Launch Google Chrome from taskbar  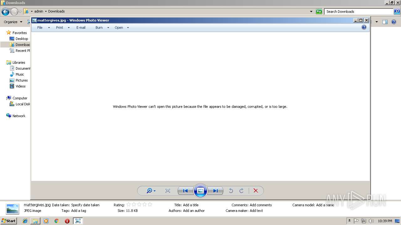(56, 221)
